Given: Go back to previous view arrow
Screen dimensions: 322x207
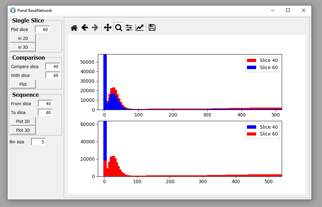Looking at the screenshot, I should click(x=85, y=28).
